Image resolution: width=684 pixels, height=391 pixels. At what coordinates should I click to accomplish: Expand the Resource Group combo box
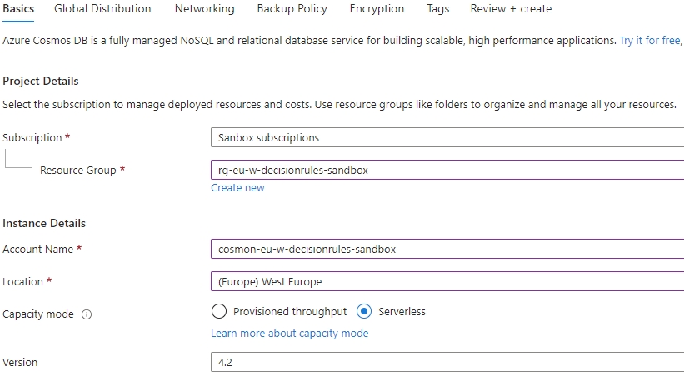pos(447,170)
